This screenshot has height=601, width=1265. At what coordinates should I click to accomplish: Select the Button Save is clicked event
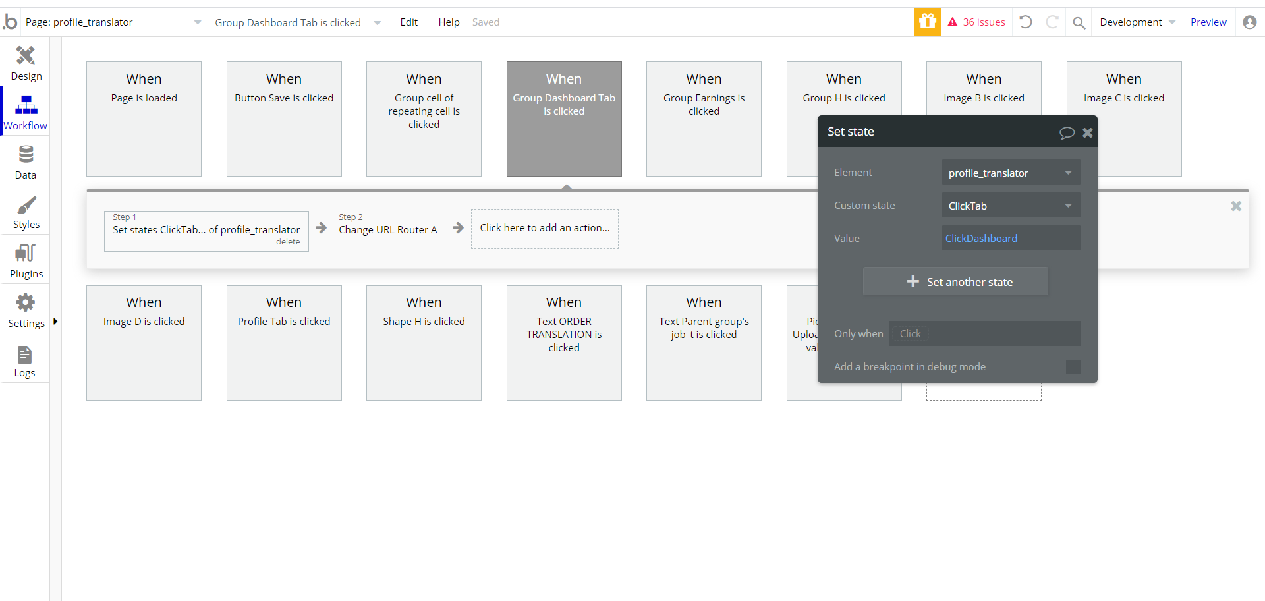tap(284, 119)
